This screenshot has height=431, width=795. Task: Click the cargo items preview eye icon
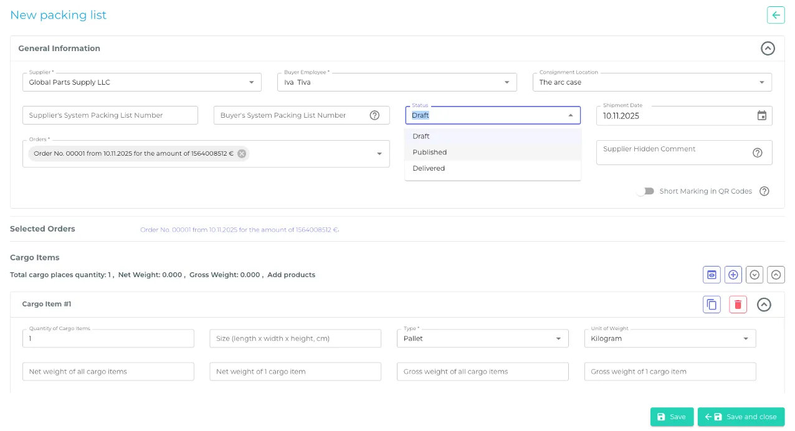coord(712,275)
